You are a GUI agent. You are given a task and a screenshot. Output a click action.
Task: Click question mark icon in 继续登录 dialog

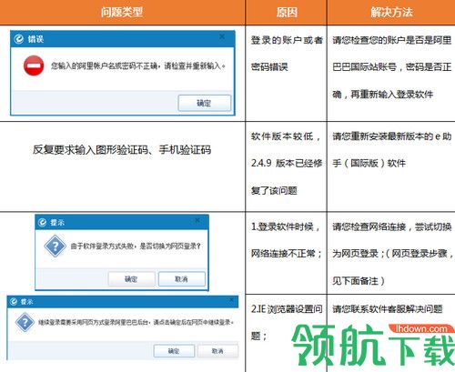[25, 322]
